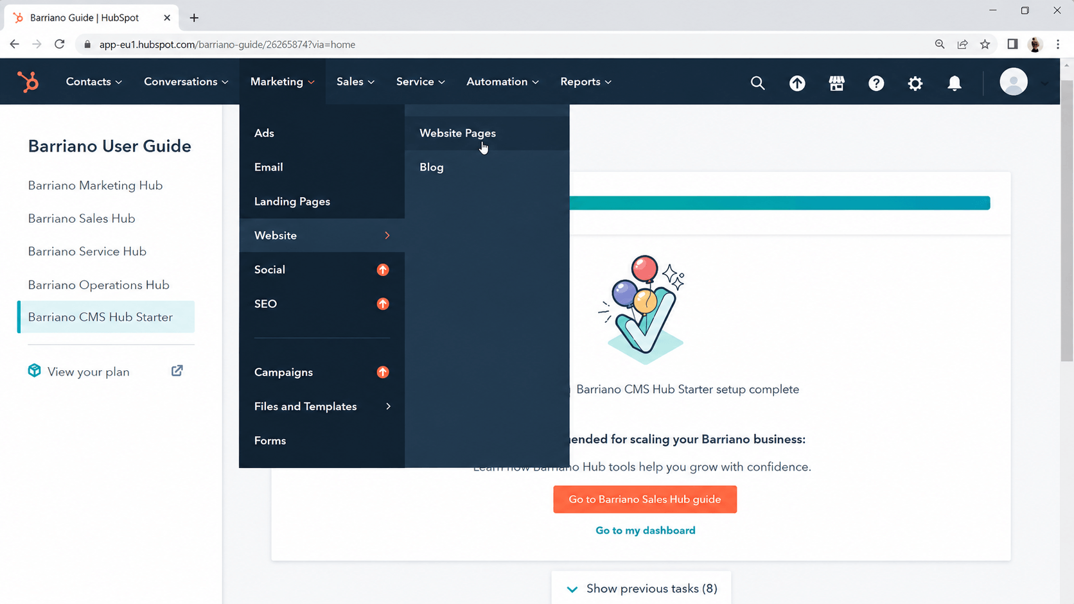The width and height of the screenshot is (1074, 604).
Task: Click the balloon checkmark celebration illustration
Action: click(x=643, y=311)
